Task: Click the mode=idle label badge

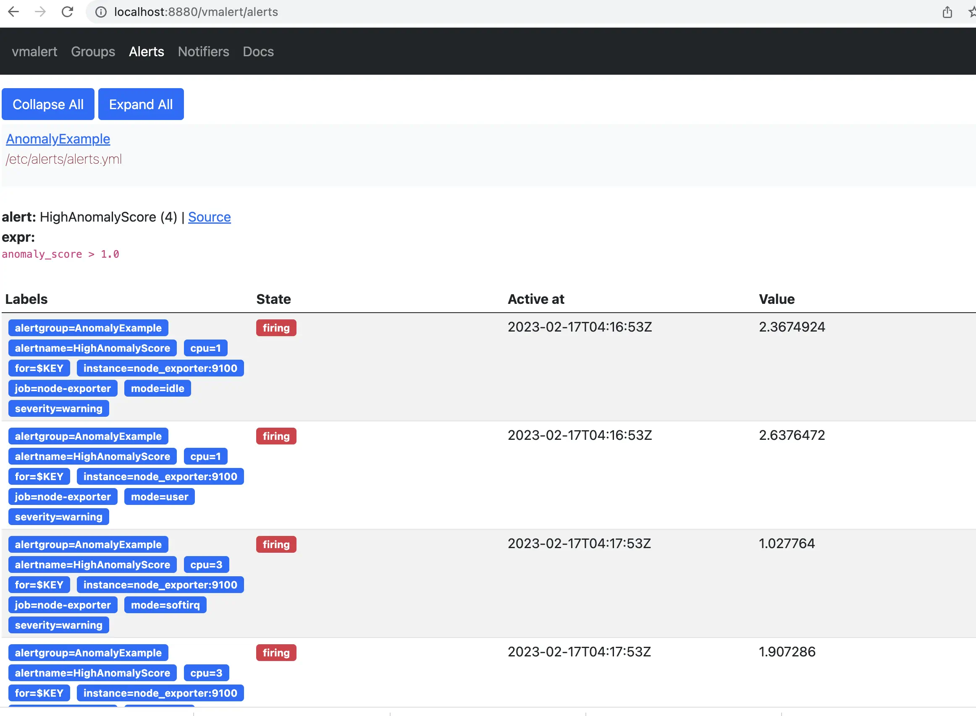Action: [157, 388]
